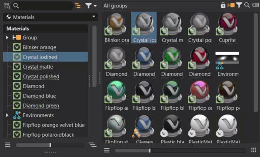The width and height of the screenshot is (260, 157).
Task: Click the left tree vertical scrollbar
Action: tap(94, 56)
